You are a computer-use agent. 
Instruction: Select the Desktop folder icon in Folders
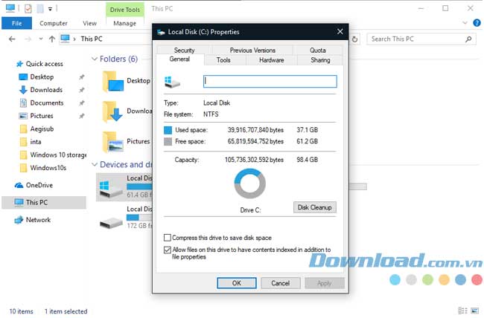[x=112, y=82]
